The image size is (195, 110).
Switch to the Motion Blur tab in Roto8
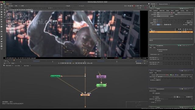click(162, 11)
